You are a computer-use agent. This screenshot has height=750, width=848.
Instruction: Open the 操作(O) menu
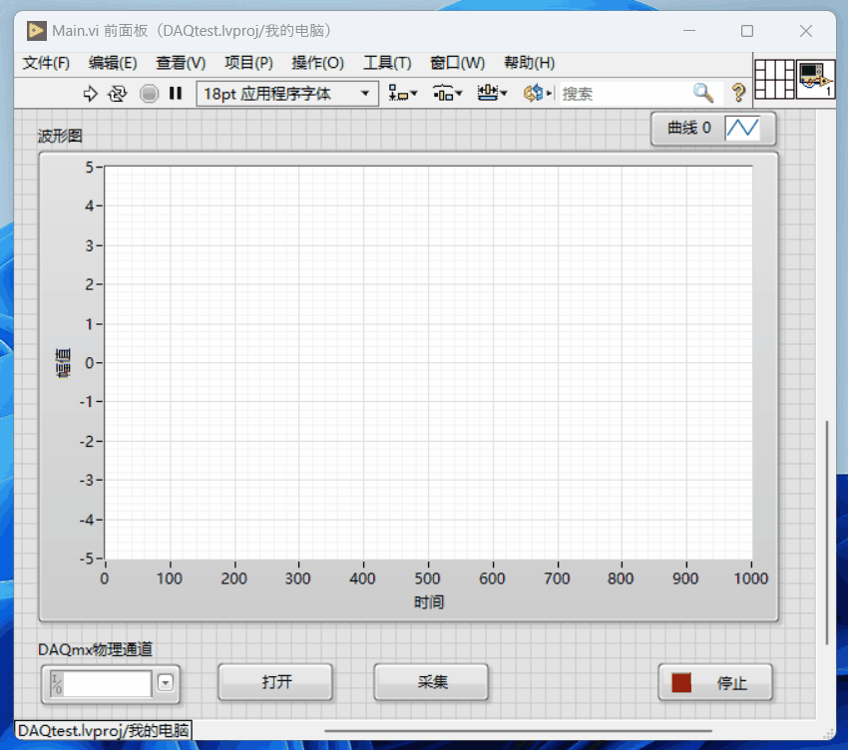click(317, 62)
